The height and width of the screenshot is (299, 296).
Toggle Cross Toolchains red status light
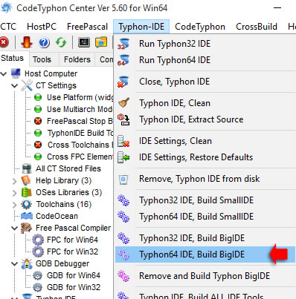pos(38,145)
